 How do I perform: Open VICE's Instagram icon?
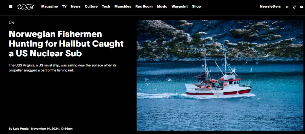tap(287, 7)
